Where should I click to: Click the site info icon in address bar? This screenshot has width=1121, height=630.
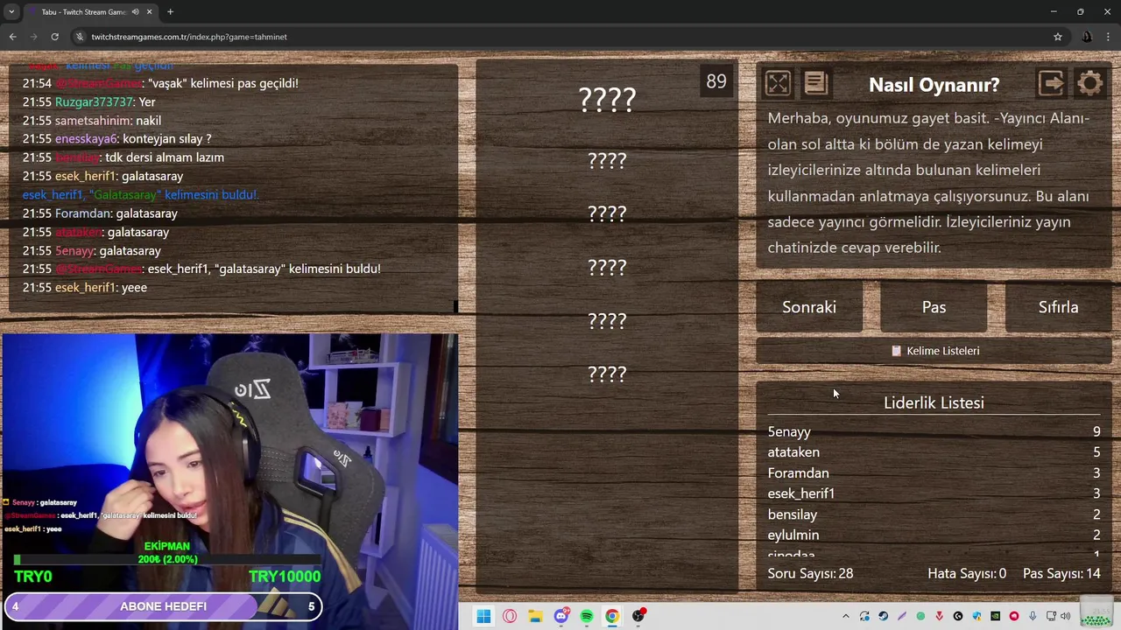pyautogui.click(x=80, y=37)
